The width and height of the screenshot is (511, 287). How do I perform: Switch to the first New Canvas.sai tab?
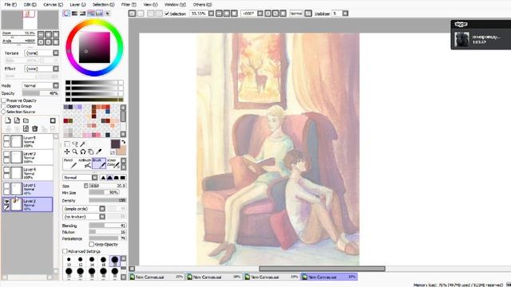[156, 277]
